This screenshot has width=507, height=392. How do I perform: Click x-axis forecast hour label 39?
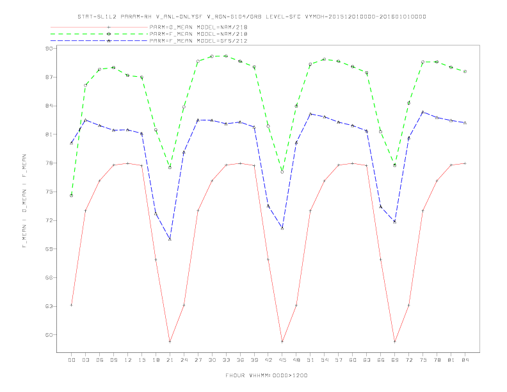(254, 360)
